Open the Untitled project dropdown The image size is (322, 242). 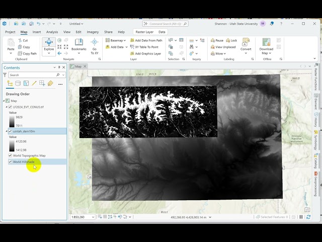pos(76,24)
